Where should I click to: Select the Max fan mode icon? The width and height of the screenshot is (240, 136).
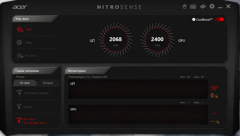point(19,42)
